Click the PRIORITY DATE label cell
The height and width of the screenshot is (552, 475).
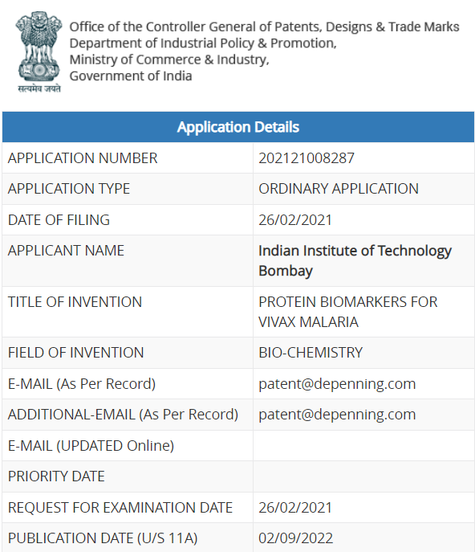pyautogui.click(x=128, y=476)
